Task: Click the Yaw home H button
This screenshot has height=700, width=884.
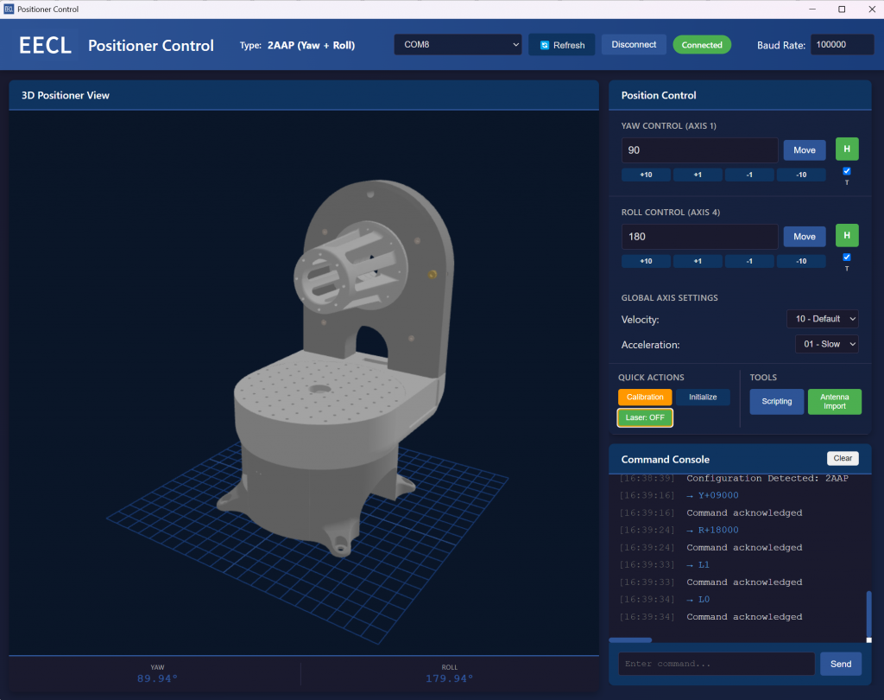Action: pos(846,150)
